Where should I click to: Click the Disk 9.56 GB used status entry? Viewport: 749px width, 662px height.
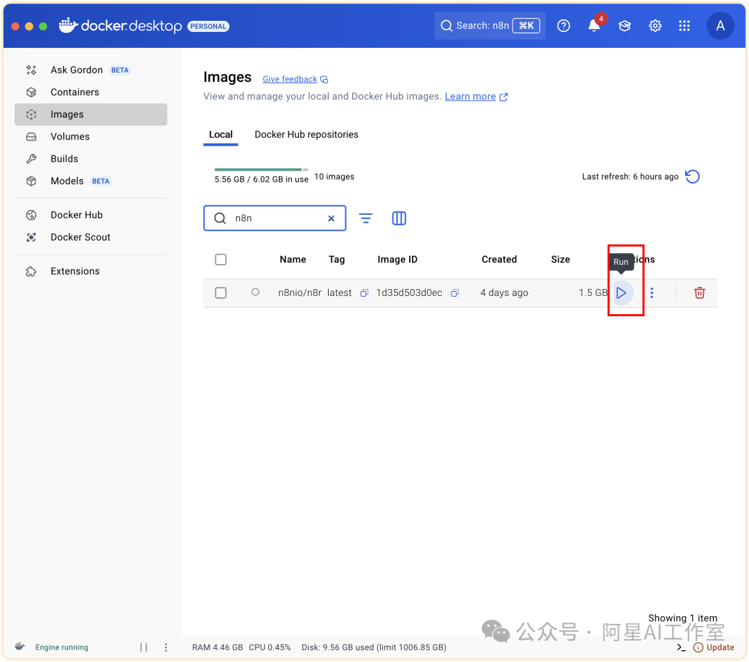(x=374, y=647)
